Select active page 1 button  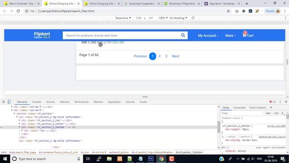153,56
